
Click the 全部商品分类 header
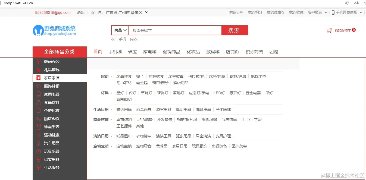pyautogui.click(x=60, y=52)
